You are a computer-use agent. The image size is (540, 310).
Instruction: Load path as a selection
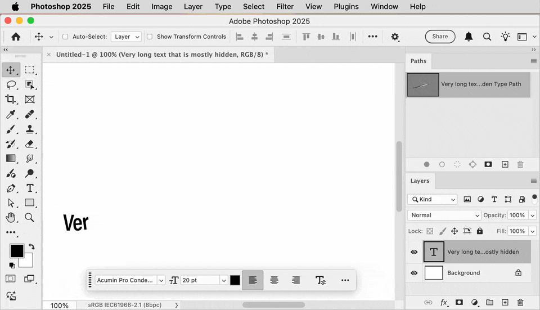click(x=457, y=165)
